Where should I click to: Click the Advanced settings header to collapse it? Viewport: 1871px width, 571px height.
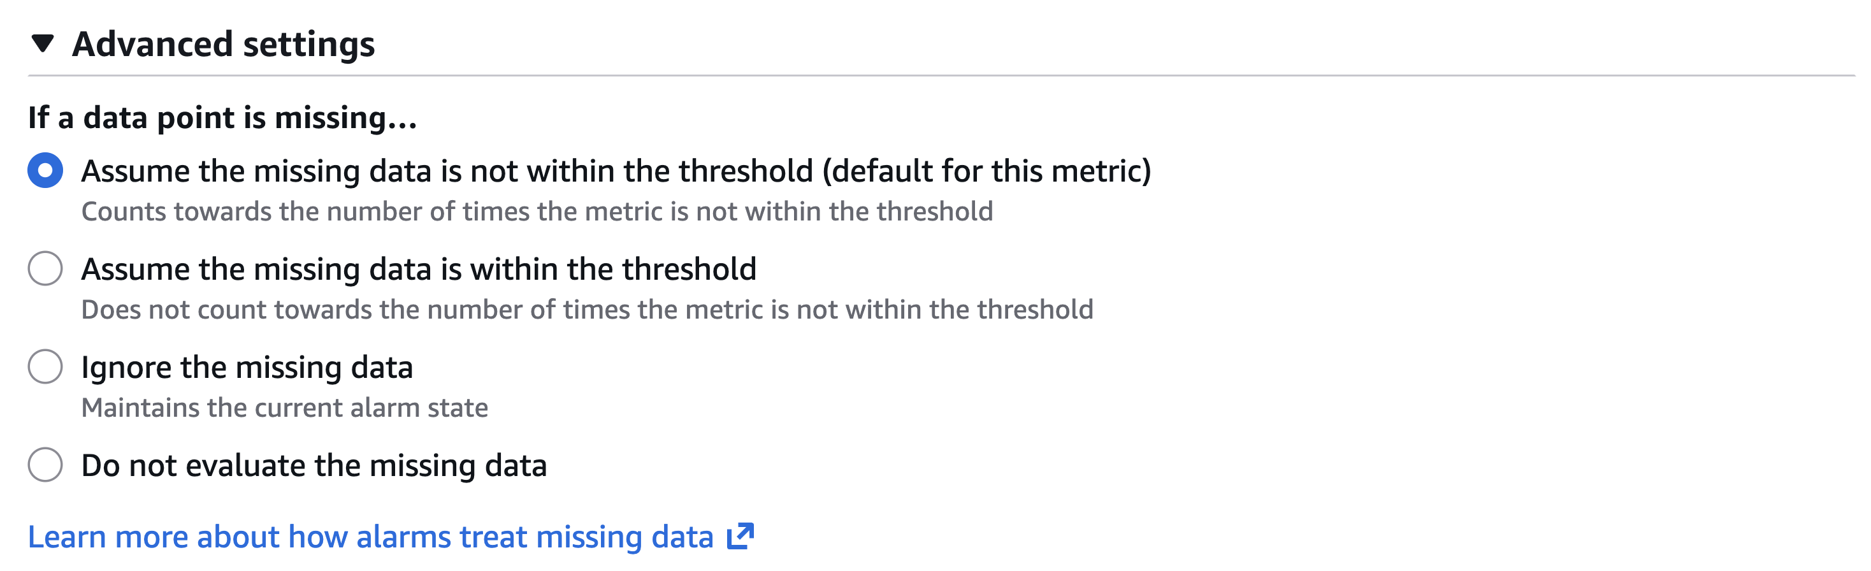pyautogui.click(x=222, y=43)
